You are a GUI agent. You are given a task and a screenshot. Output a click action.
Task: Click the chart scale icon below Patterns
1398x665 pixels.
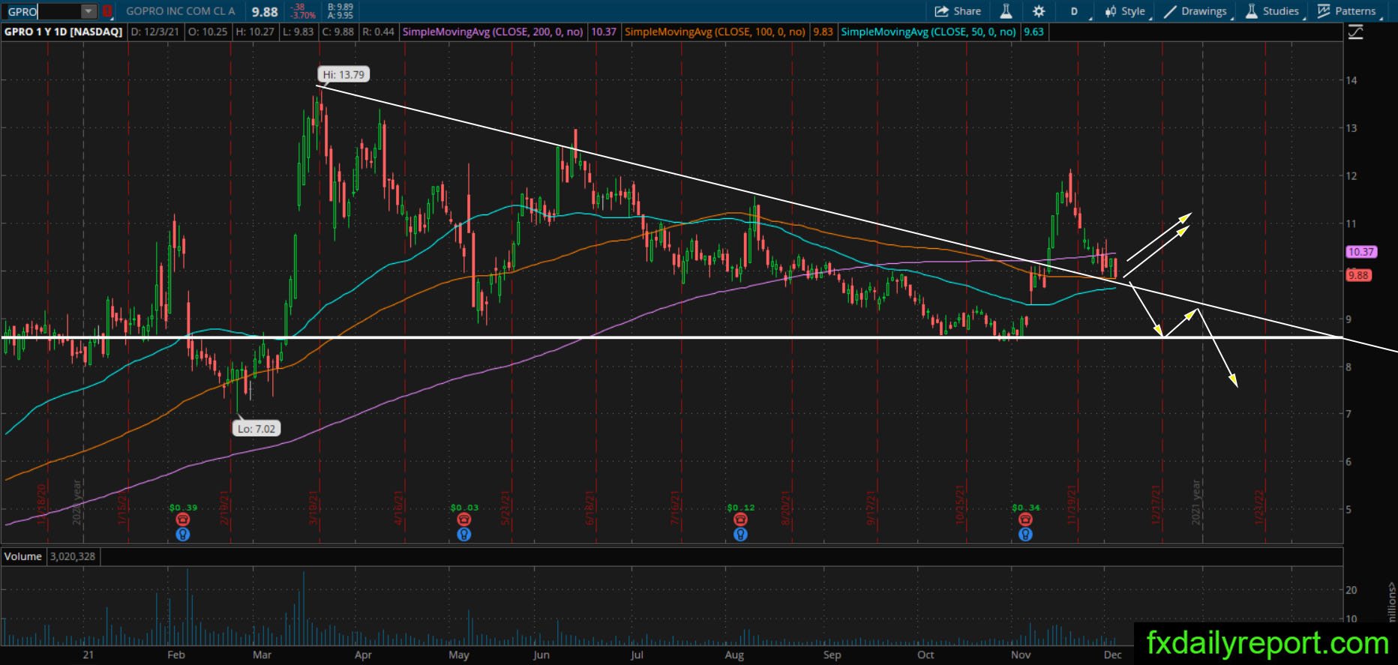(x=1355, y=32)
